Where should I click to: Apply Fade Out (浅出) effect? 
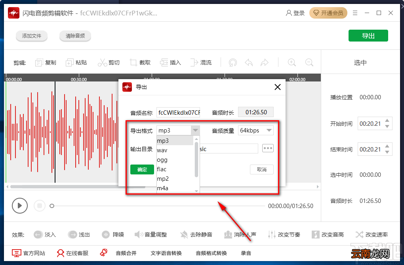pos(78,235)
